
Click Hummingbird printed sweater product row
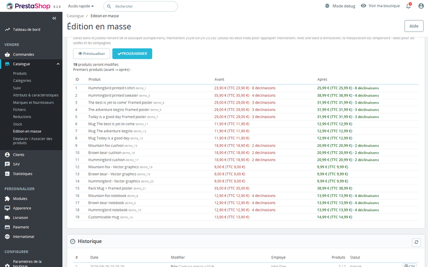[x=246, y=96]
